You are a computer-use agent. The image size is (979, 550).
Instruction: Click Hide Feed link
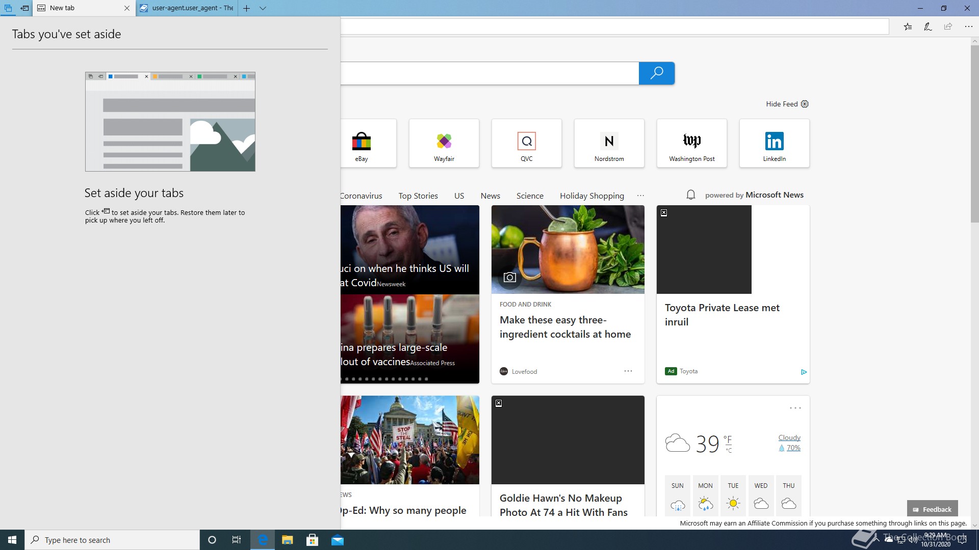(782, 104)
